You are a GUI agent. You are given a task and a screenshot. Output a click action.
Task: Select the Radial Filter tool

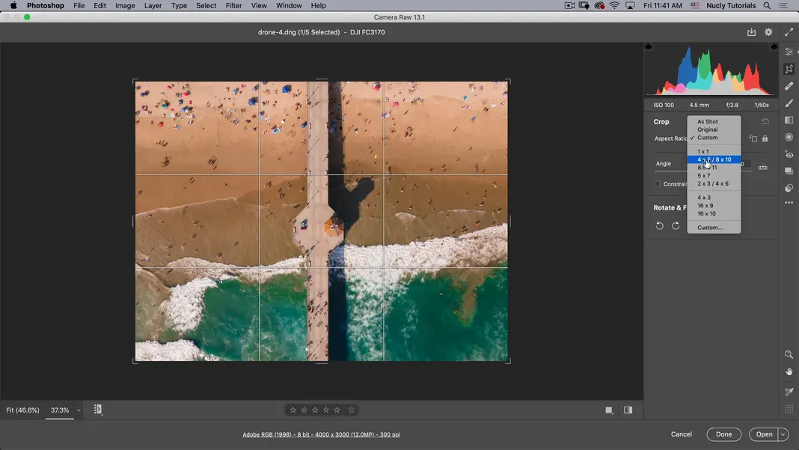click(x=789, y=137)
